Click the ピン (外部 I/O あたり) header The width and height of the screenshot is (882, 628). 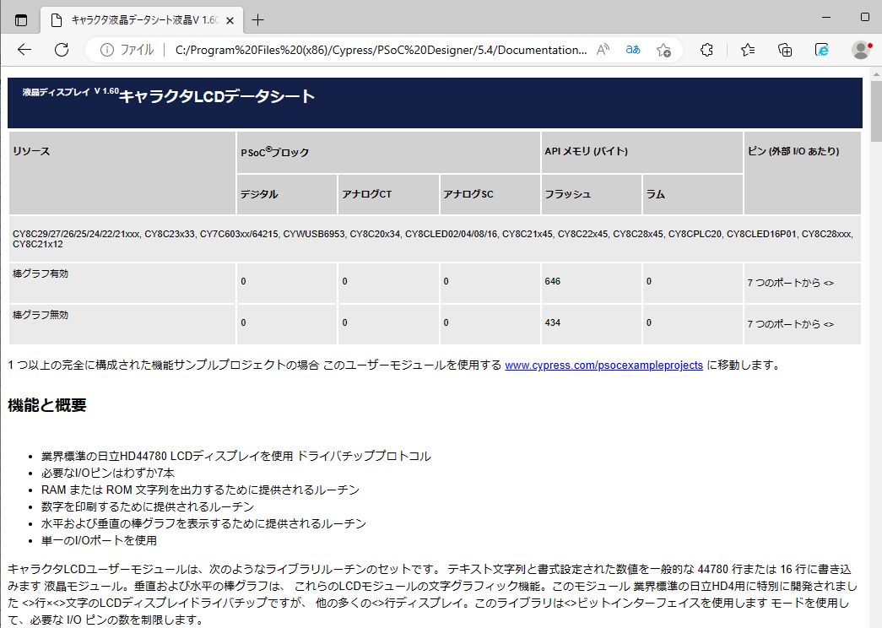(x=802, y=173)
